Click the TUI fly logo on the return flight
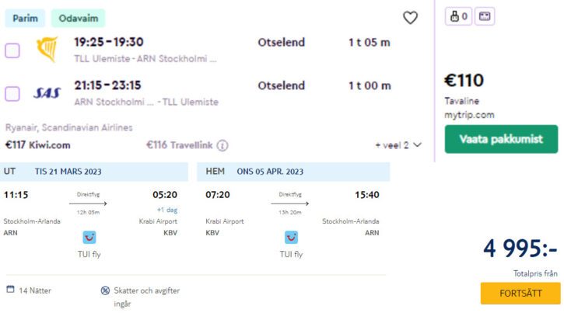Viewport: 564px width, 313px height. 291,237
